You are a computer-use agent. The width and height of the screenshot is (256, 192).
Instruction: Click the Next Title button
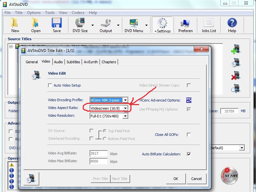(120, 179)
